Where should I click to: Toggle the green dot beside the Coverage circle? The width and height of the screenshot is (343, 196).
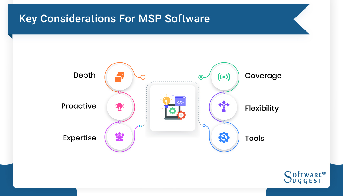(x=201, y=77)
